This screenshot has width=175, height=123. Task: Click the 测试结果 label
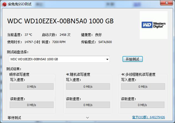pos(14,69)
